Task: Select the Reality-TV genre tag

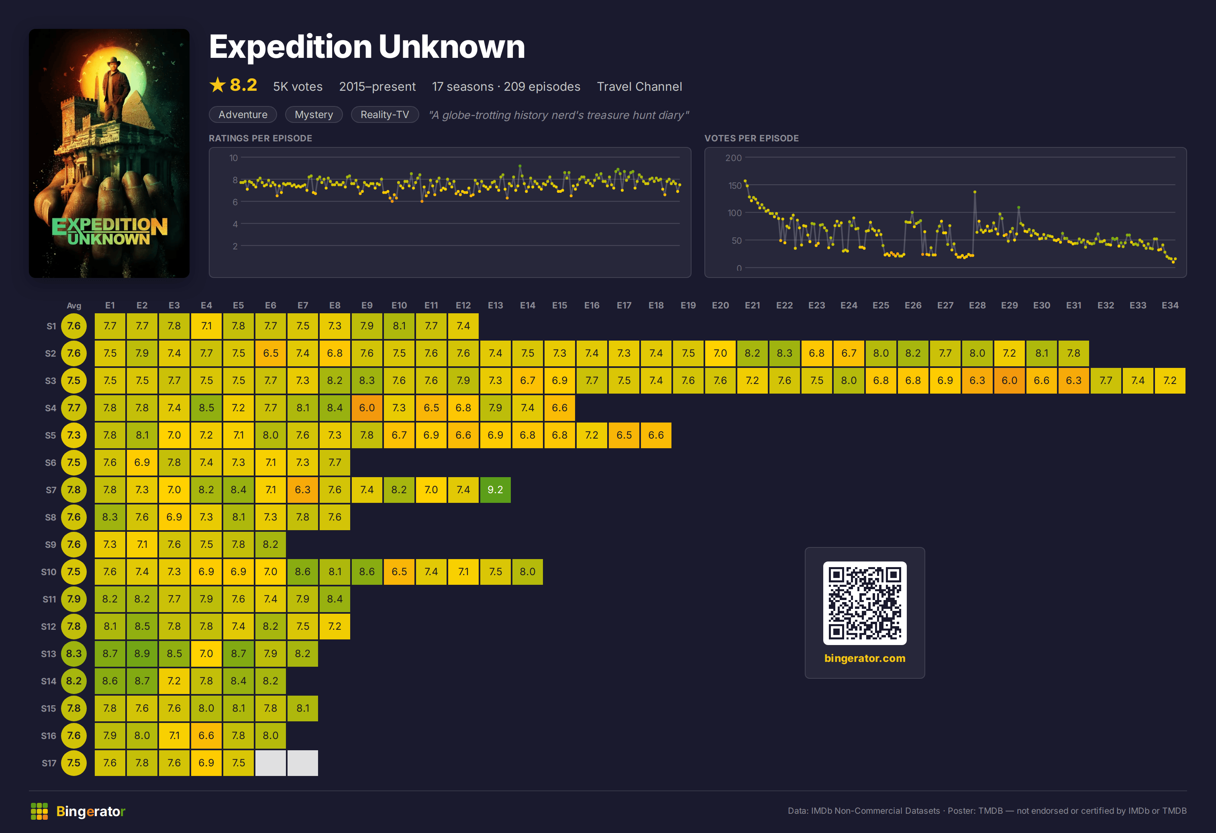Action: (385, 114)
